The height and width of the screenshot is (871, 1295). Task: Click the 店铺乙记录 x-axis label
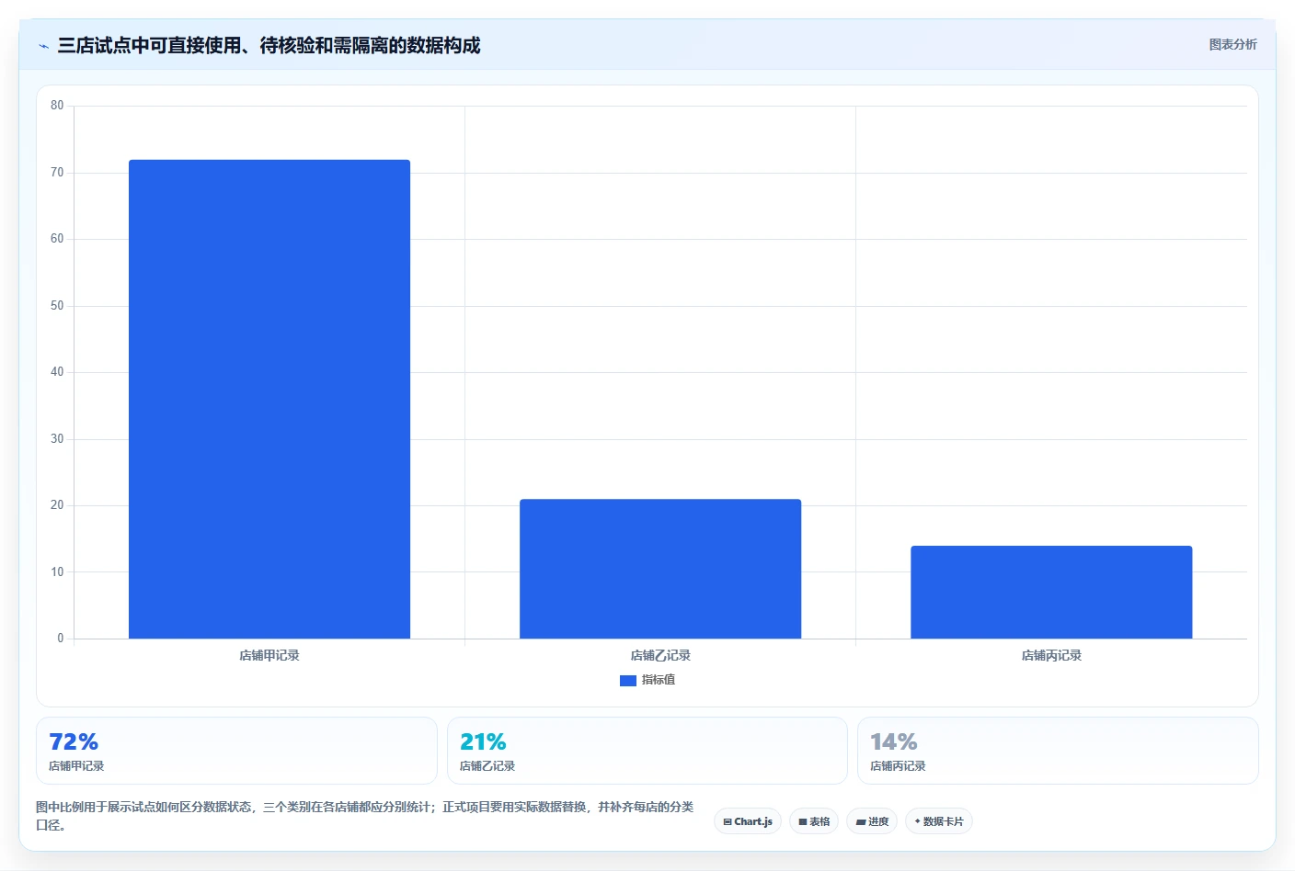(x=660, y=655)
